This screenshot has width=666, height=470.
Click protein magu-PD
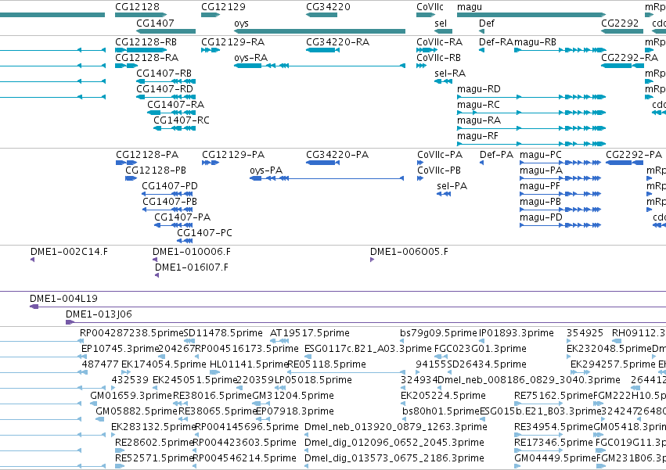(541, 217)
